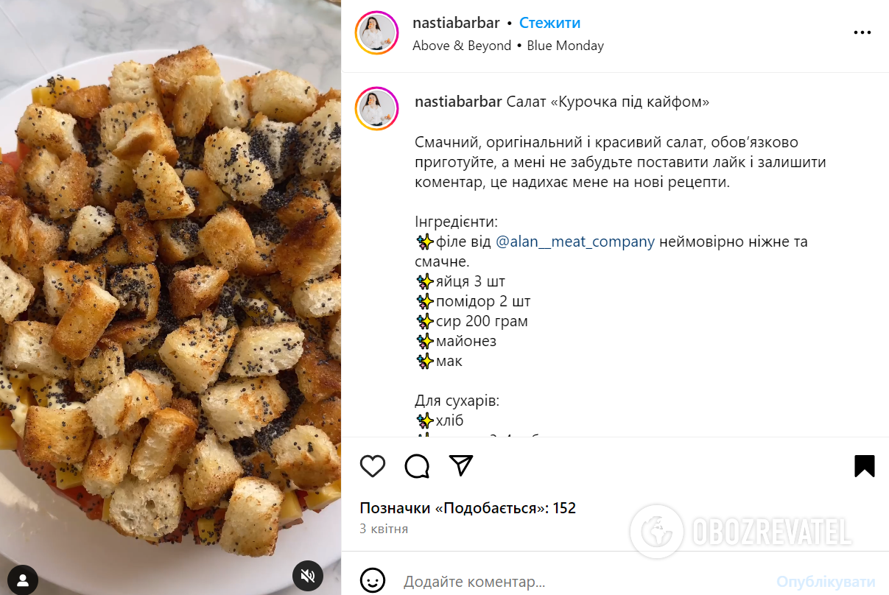Open comments via speech bubble icon
889x595 pixels.
coord(417,465)
